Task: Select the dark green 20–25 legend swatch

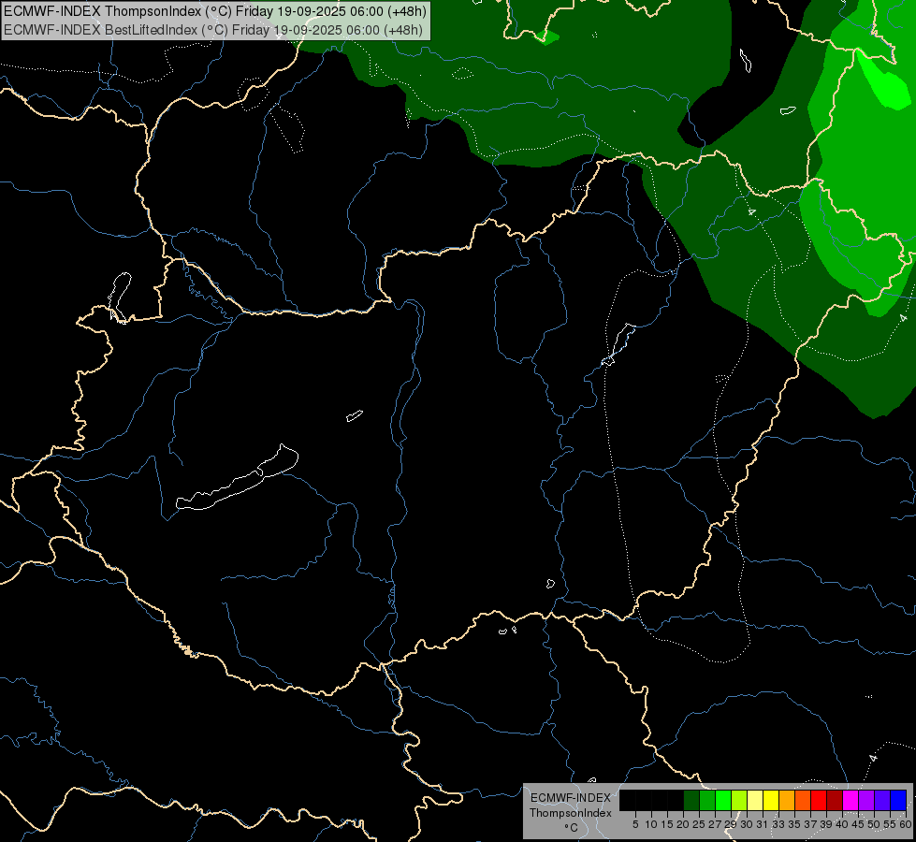Action: [691, 800]
